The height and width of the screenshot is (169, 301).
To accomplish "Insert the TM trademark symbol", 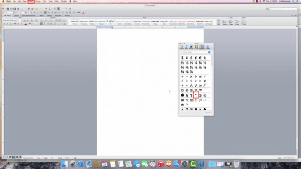I will [x=200, y=90].
